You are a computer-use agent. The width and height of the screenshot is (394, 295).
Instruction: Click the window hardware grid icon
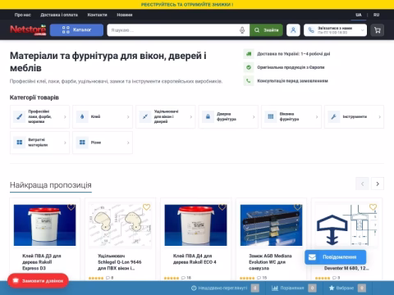point(271,116)
